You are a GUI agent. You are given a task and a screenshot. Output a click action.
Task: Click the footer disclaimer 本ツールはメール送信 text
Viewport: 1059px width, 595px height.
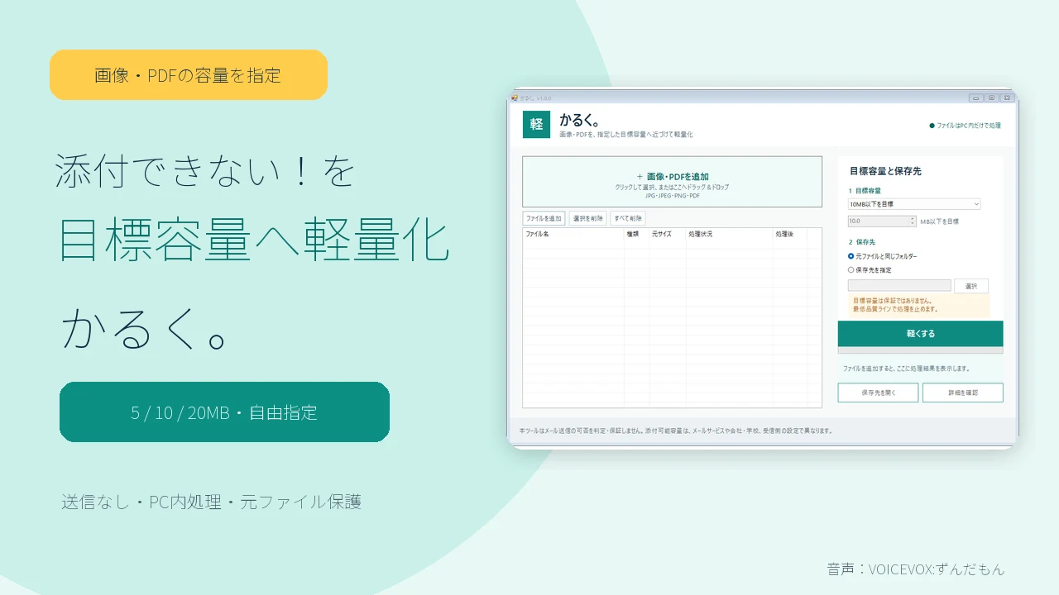(676, 431)
